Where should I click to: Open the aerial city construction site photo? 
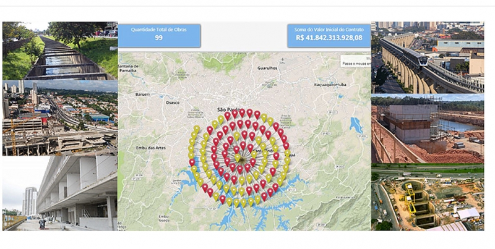[x=59, y=117]
